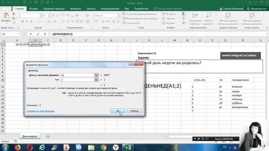
Task: Click the Галина Елисеенко account name
Action: click(x=233, y=8)
